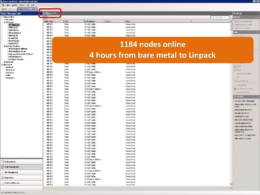Sort by the Node Name column header
This screenshot has width=260, height=195.
(53, 21)
